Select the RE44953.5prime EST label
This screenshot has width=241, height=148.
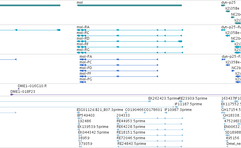point(131,121)
